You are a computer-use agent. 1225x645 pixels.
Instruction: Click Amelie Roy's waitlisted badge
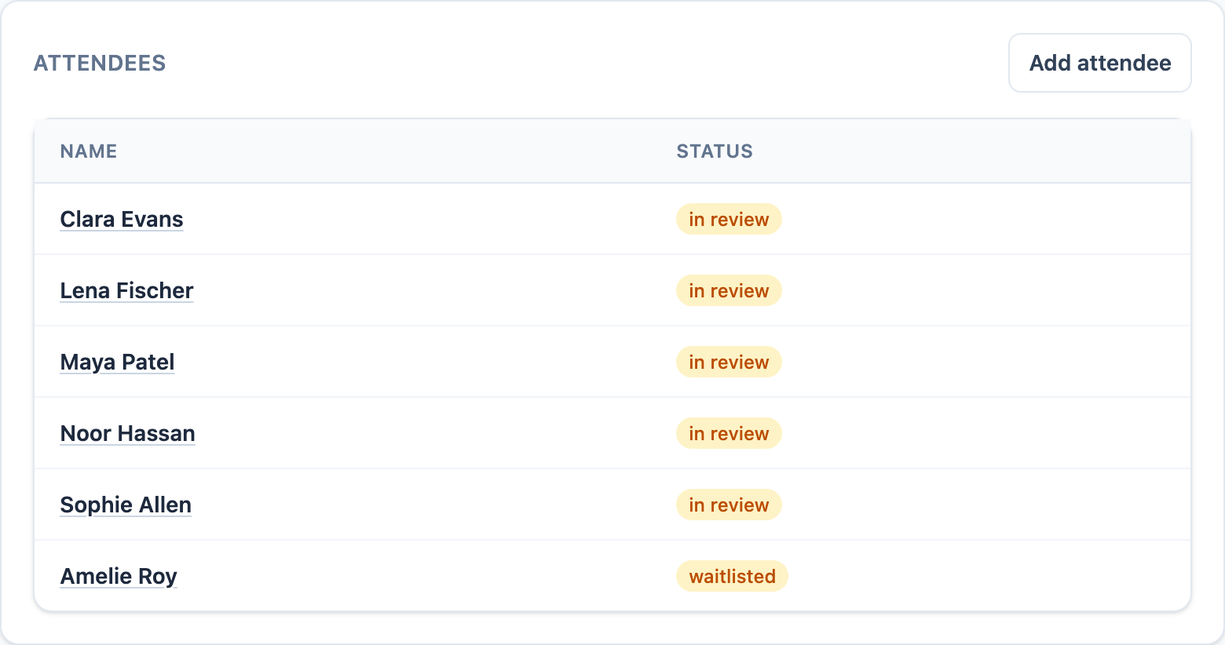(x=732, y=576)
